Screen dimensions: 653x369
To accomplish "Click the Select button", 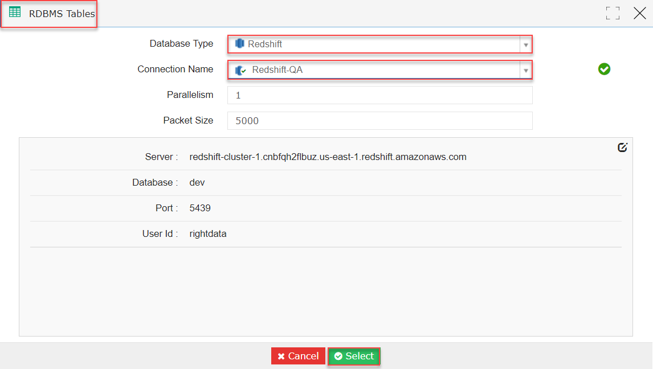I will pos(354,356).
